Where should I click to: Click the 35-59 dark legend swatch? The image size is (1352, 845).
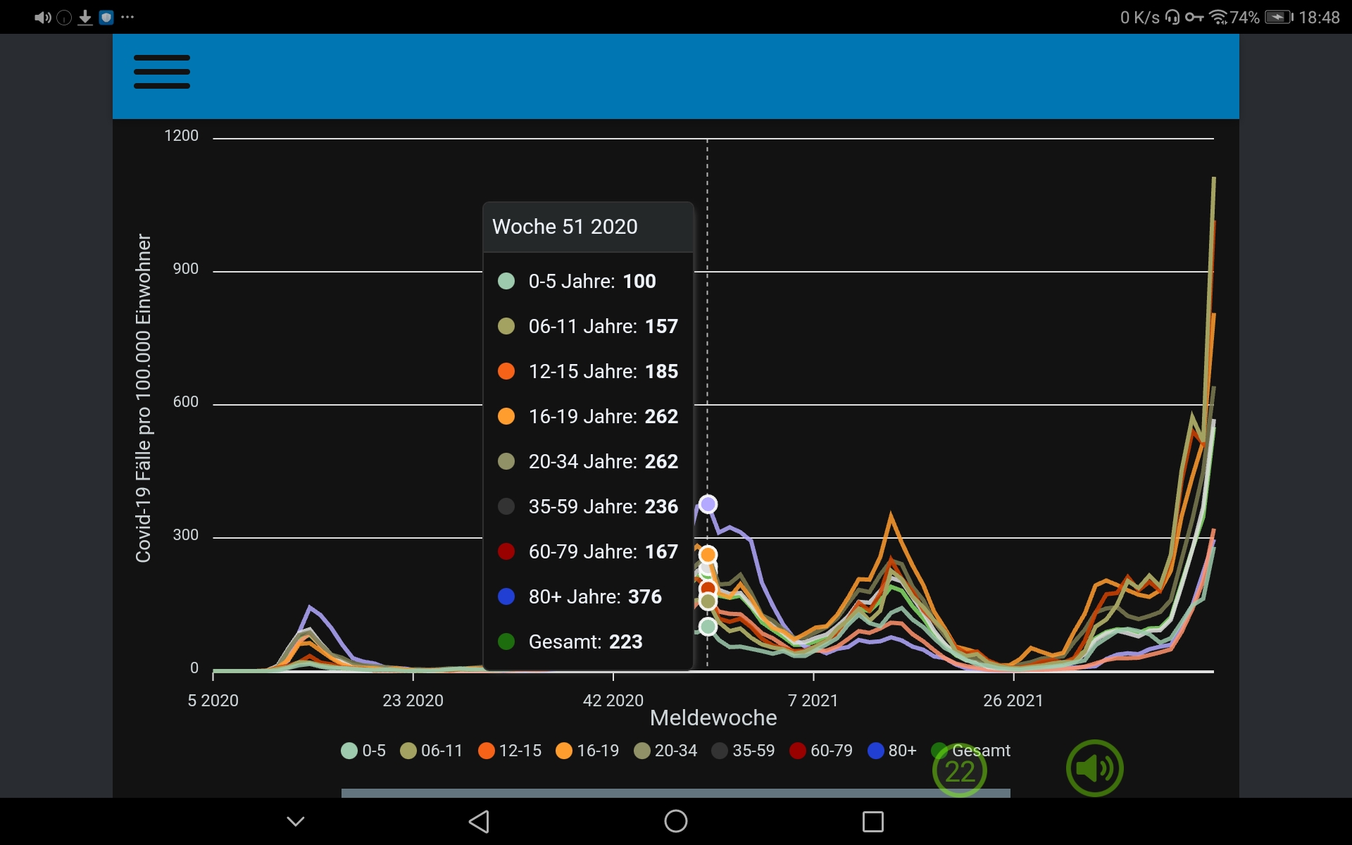tap(720, 751)
